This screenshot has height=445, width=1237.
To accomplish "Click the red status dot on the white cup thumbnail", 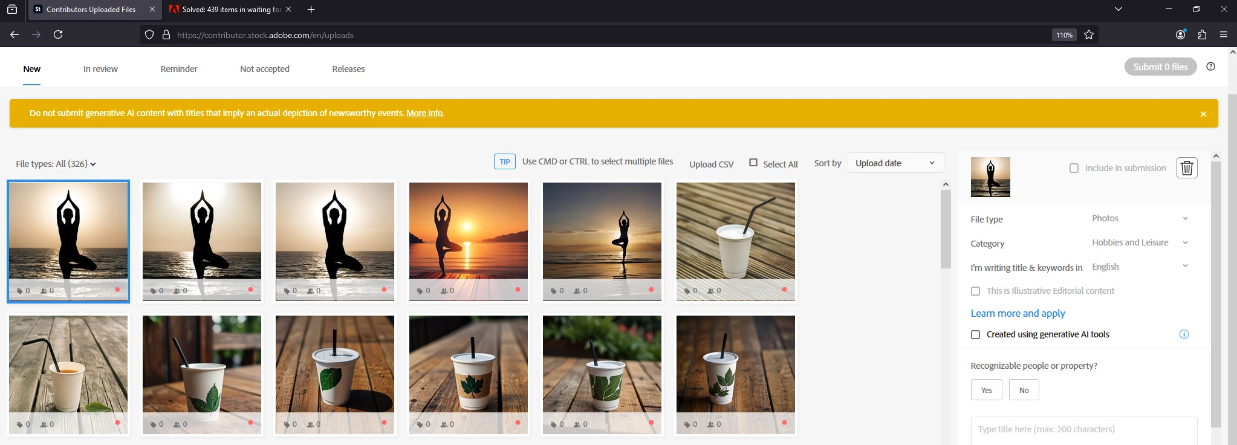I will pos(784,290).
